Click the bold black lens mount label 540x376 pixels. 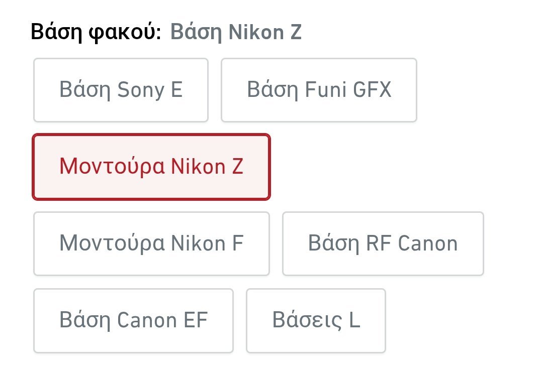96,33
